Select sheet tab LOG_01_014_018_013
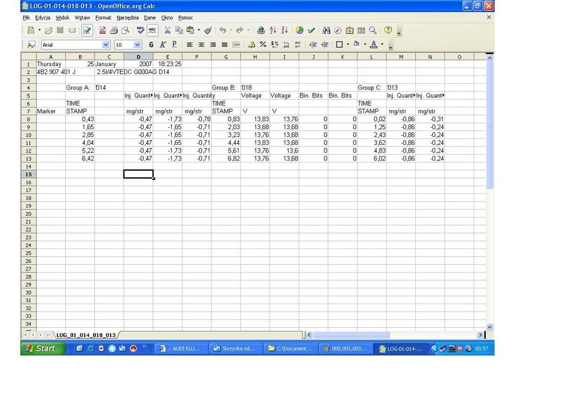 (x=86, y=335)
